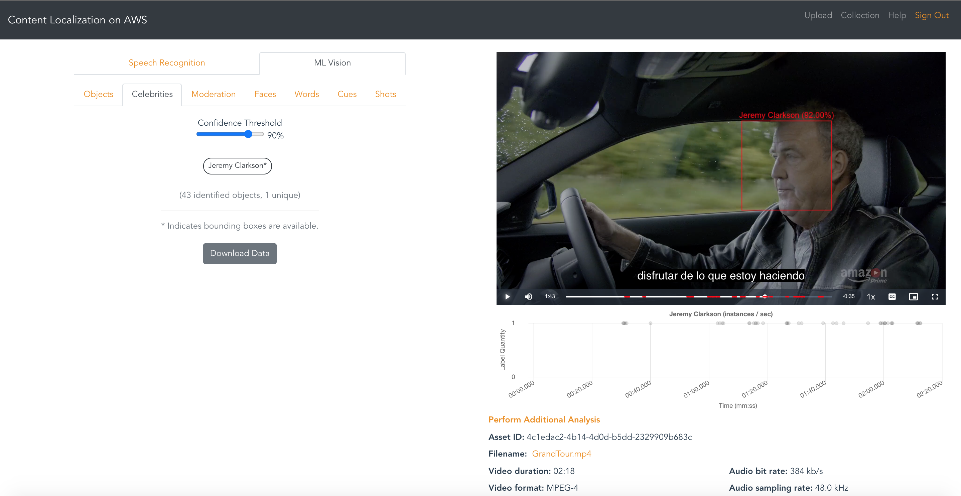Go to Upload page
Viewport: 961px width, 496px height.
tap(818, 15)
